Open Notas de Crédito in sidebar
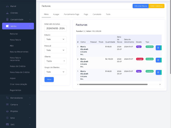171x128 pixels. (18, 66)
